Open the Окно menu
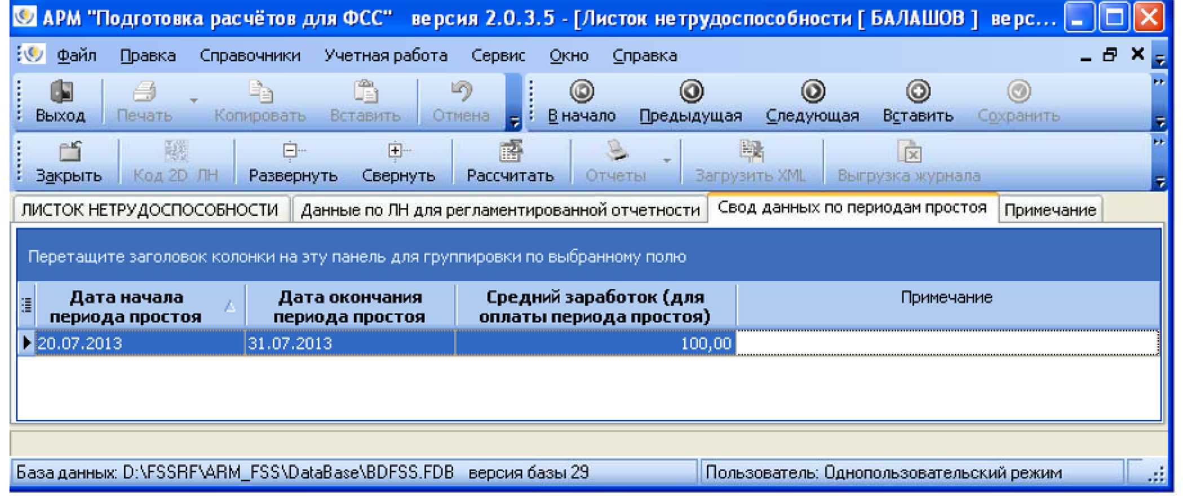The width and height of the screenshot is (1183, 501). click(569, 55)
